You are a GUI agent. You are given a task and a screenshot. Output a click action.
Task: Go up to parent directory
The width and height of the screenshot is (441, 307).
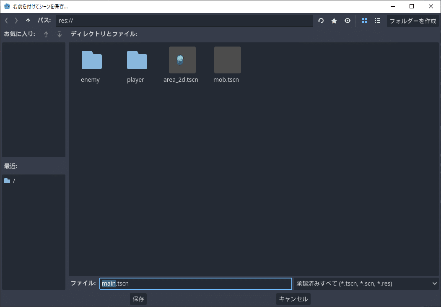[x=28, y=21]
